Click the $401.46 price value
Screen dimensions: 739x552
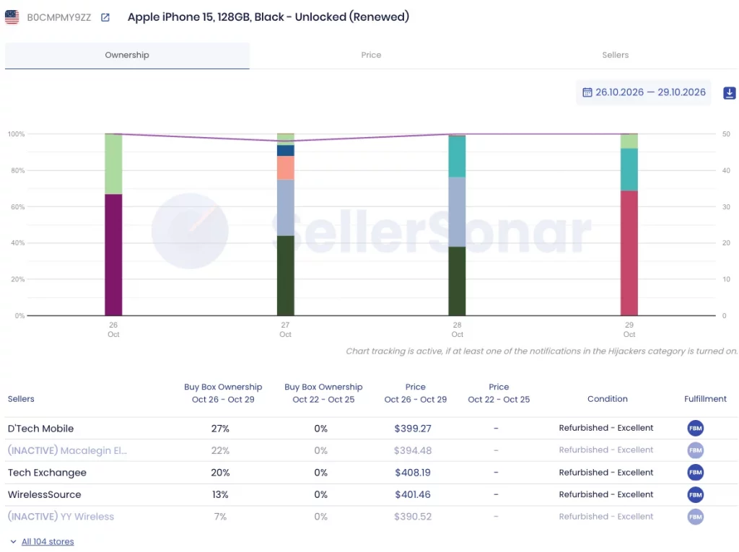413,494
